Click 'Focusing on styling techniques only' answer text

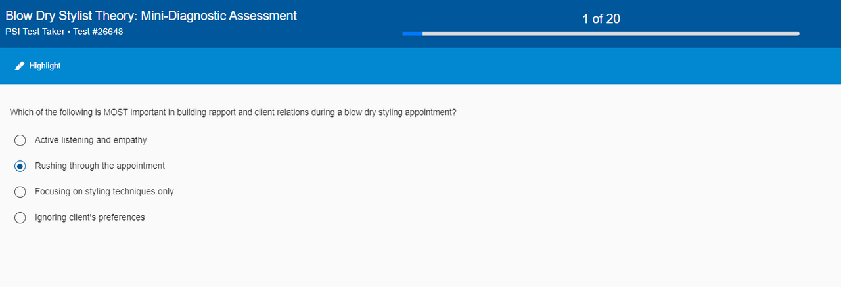[104, 191]
